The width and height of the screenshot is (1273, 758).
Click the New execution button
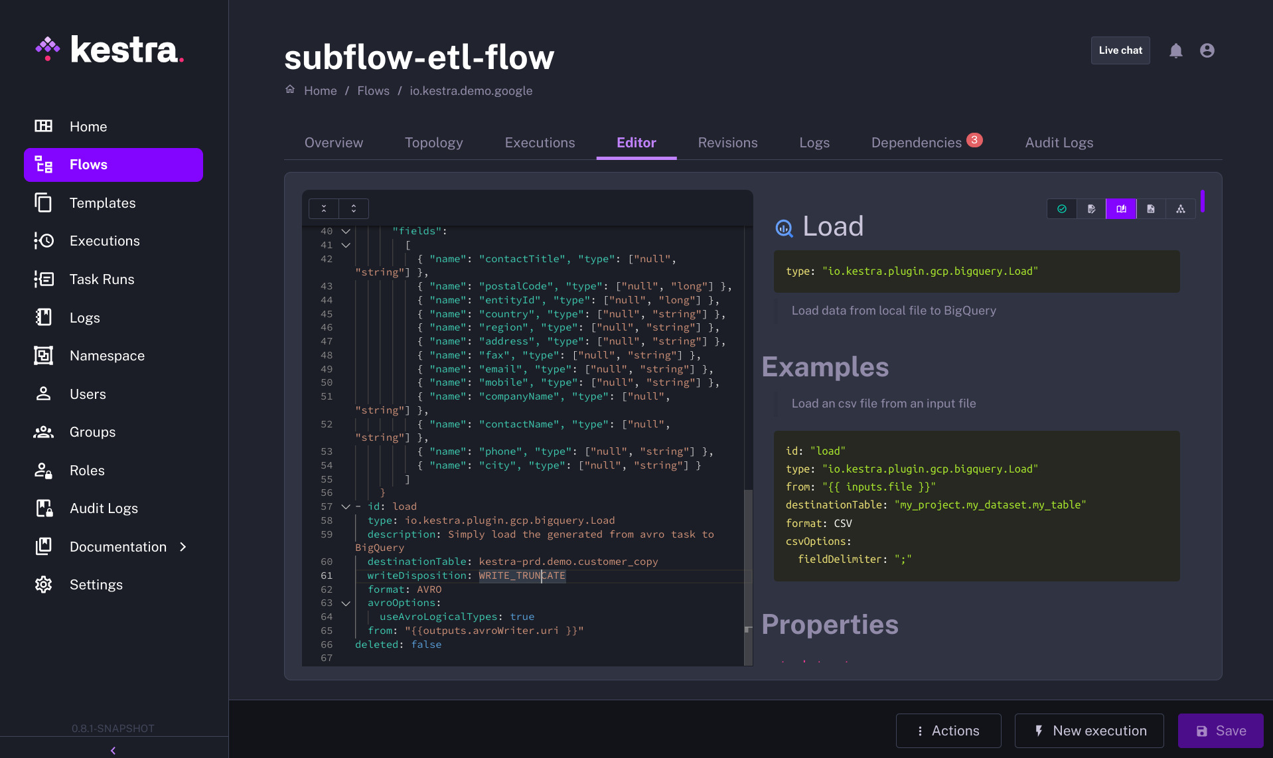tap(1089, 731)
